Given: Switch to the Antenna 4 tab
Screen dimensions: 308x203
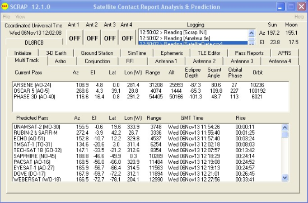Looking at the screenshot, I should pyautogui.click(x=279, y=61).
